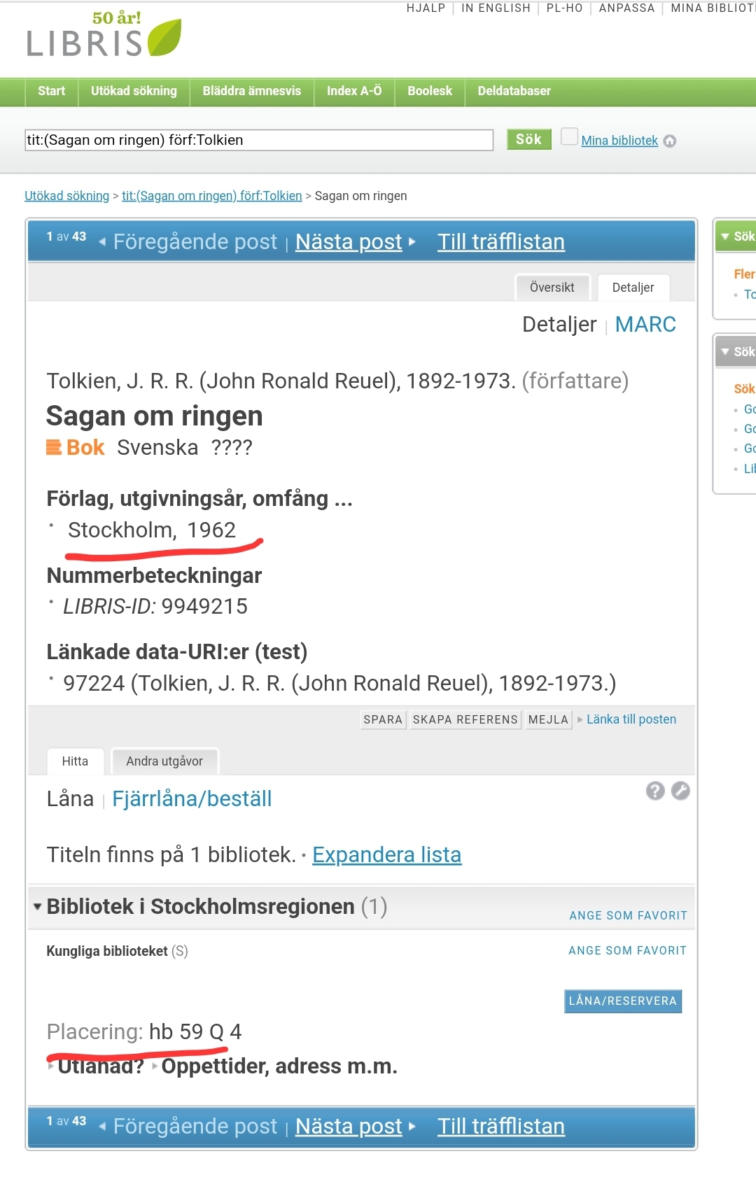Click Expandera lista link

(x=386, y=854)
